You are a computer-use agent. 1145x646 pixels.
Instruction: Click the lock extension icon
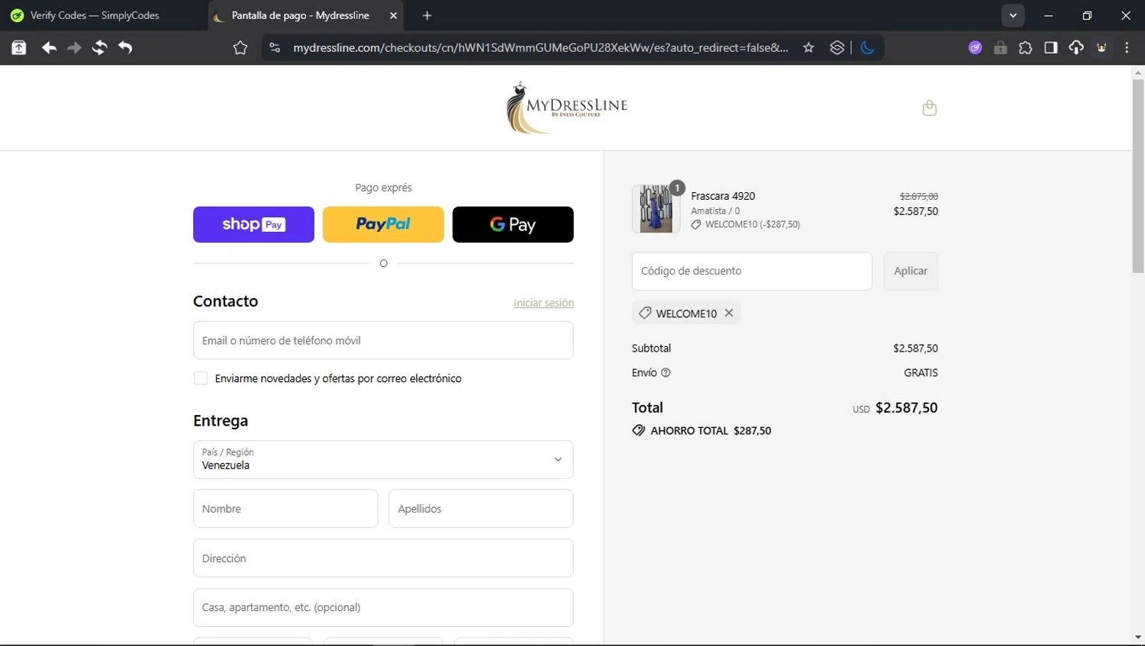(1000, 47)
